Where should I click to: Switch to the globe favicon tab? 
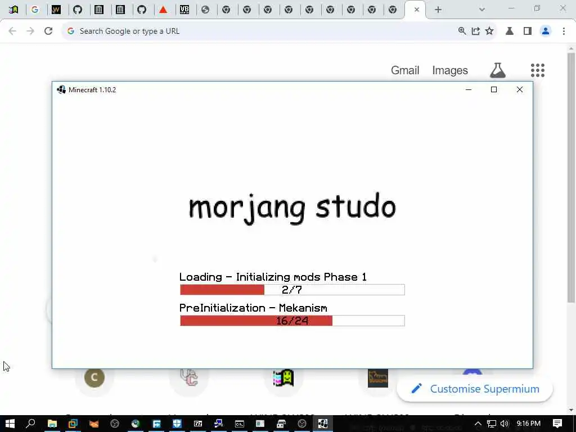(x=205, y=10)
